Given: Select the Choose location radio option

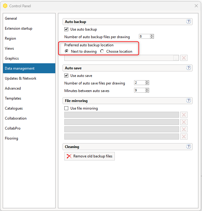Looking at the screenshot, I should pyautogui.click(x=102, y=51).
